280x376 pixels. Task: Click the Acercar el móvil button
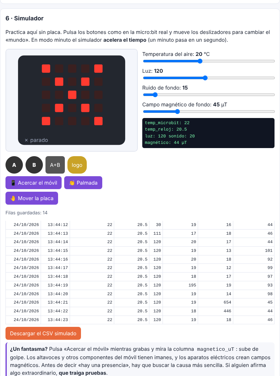(34, 183)
